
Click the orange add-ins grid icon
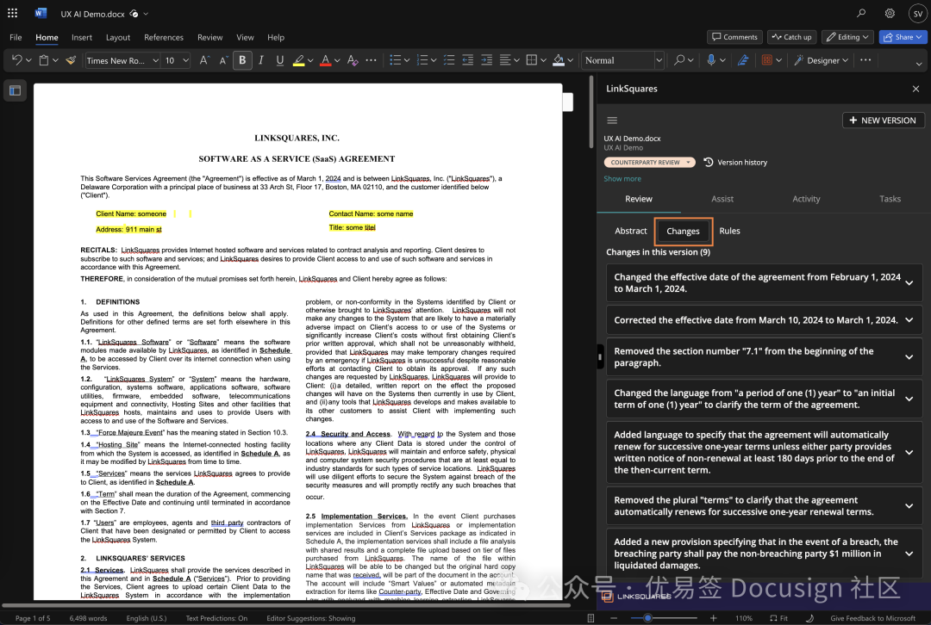766,60
